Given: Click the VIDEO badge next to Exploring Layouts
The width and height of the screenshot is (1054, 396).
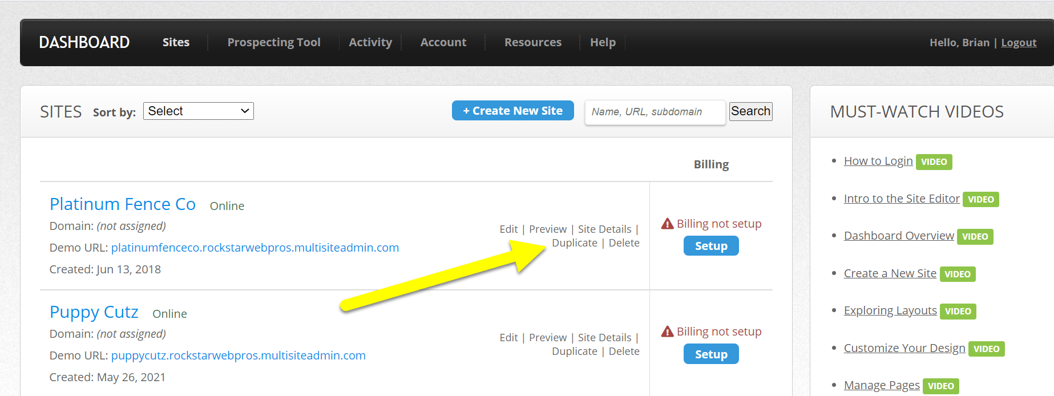Looking at the screenshot, I should (x=958, y=311).
